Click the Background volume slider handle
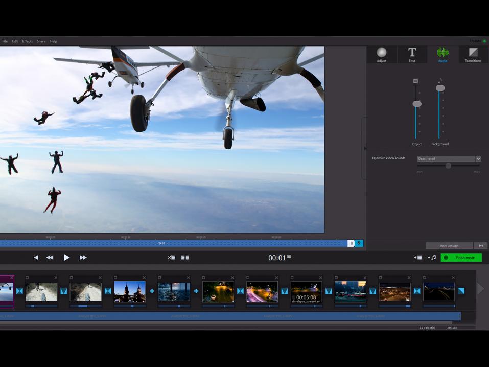Viewport: 489px width, 367px height. (x=440, y=88)
